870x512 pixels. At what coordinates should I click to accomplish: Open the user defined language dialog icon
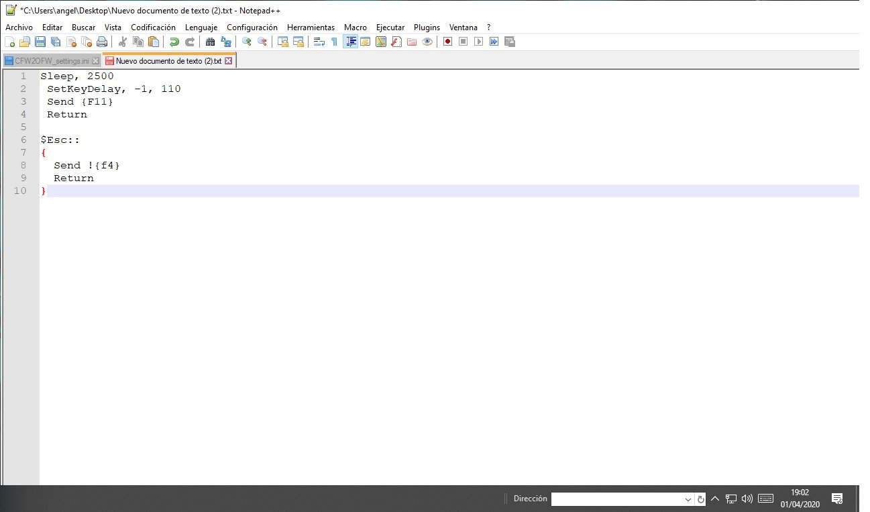coord(366,42)
